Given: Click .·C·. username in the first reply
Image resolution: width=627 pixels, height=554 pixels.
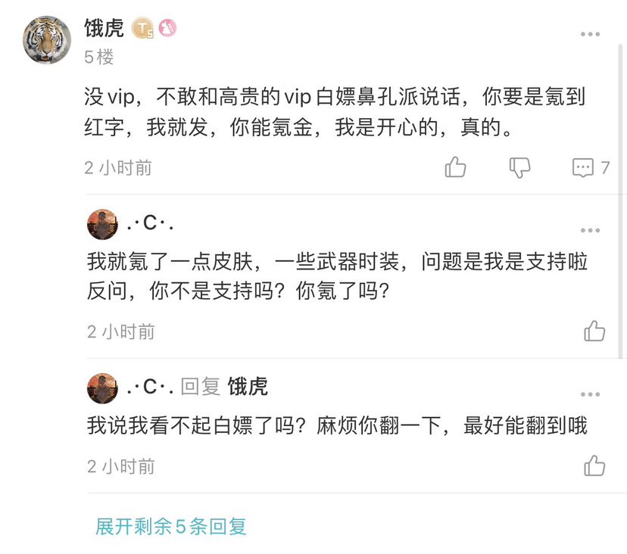Looking at the screenshot, I should (151, 224).
